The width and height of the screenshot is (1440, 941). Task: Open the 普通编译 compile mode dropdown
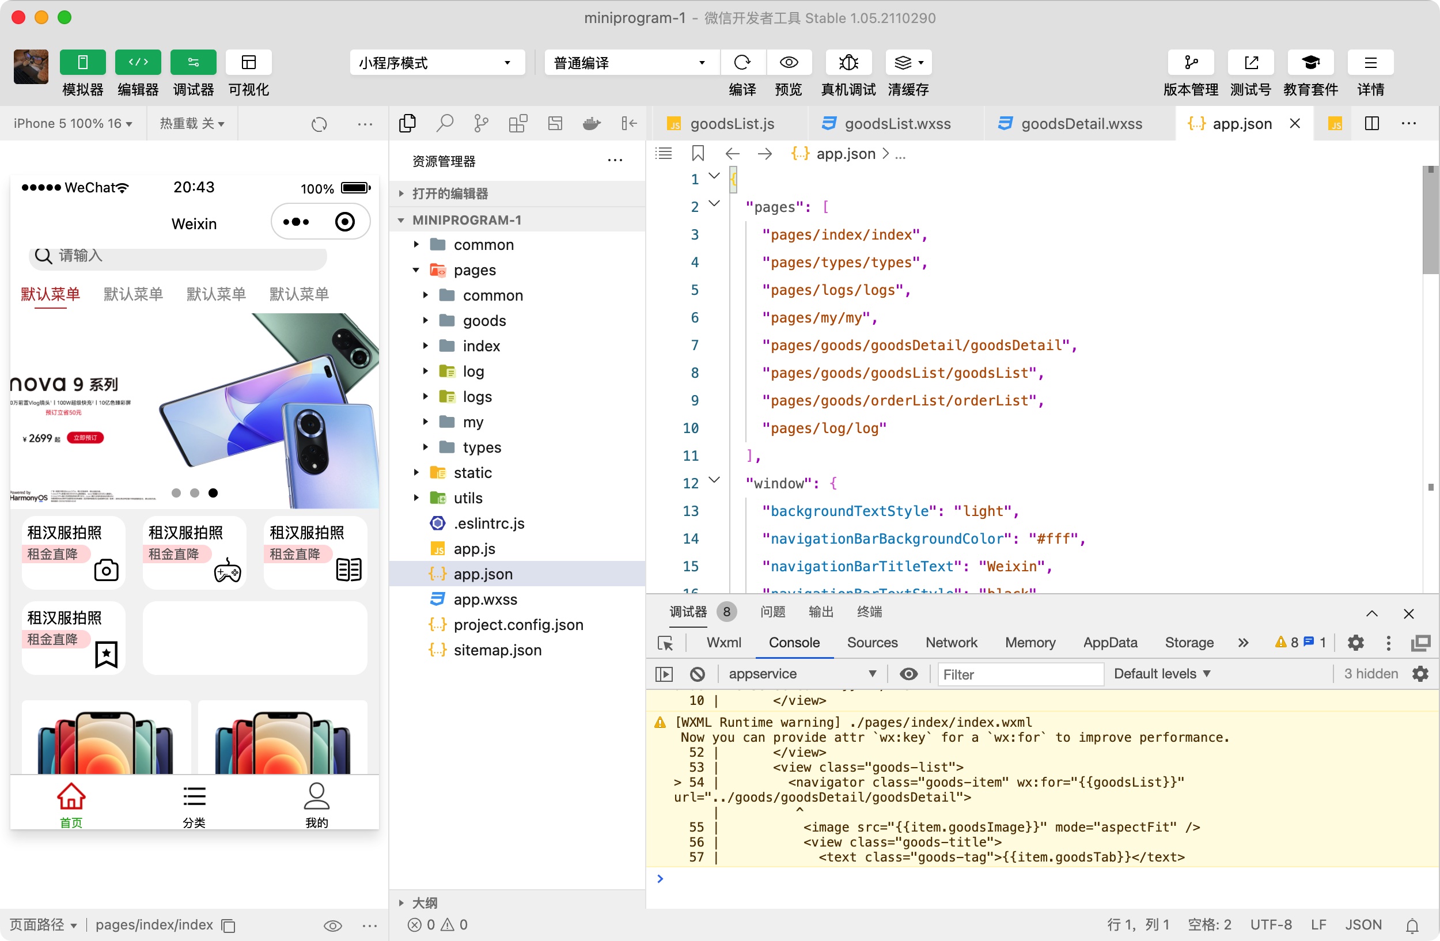point(632,62)
